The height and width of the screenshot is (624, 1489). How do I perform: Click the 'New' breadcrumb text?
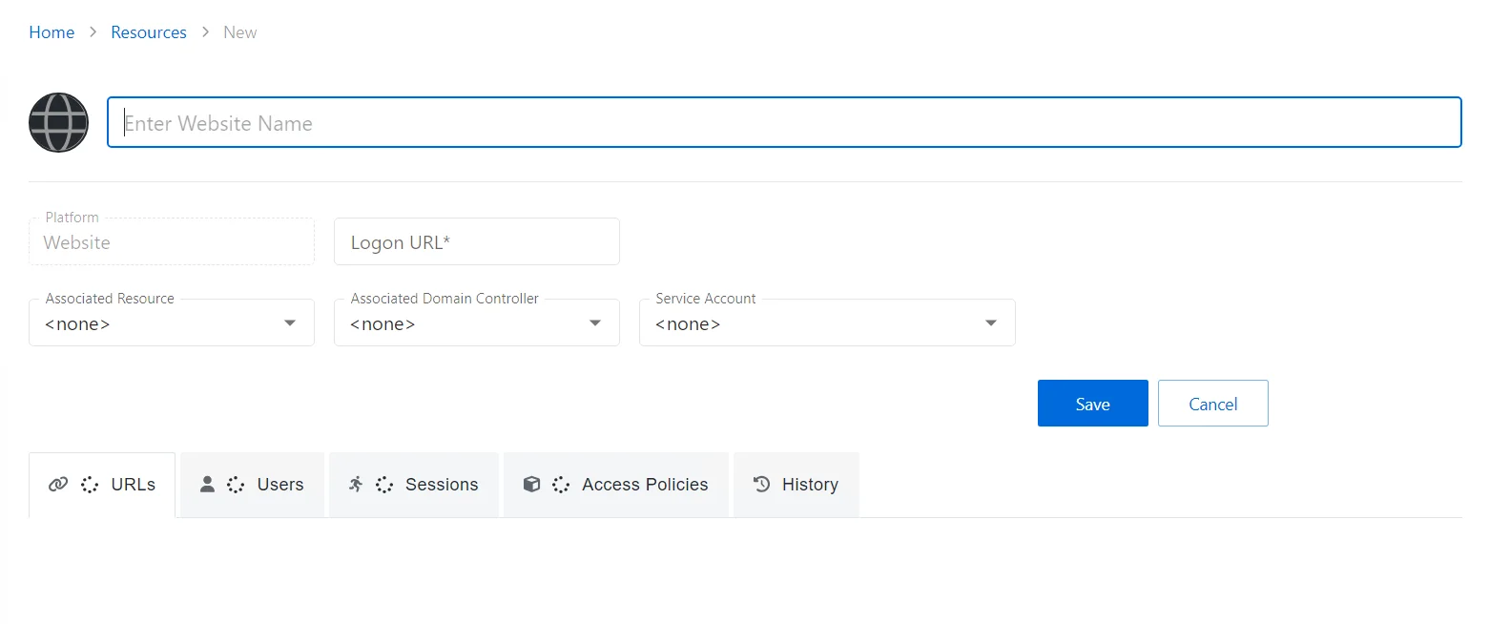(240, 32)
